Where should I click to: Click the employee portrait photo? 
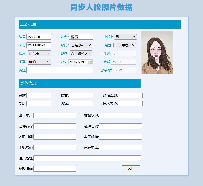point(157,53)
